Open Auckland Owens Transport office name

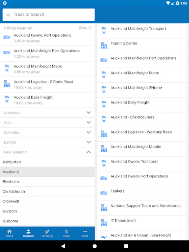(x=134, y=162)
